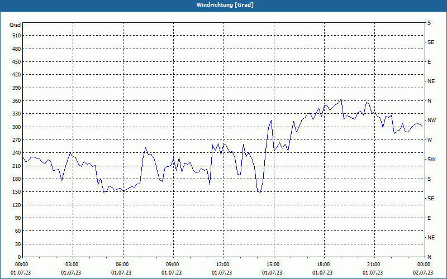Click the 00:00 label above 02.07.23
The width and height of the screenshot is (447, 279).
point(423,264)
